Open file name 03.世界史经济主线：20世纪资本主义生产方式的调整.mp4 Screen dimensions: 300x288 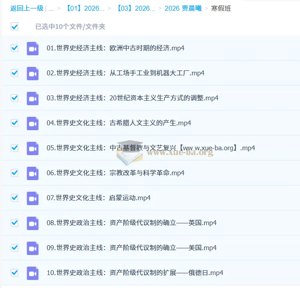[132, 98]
